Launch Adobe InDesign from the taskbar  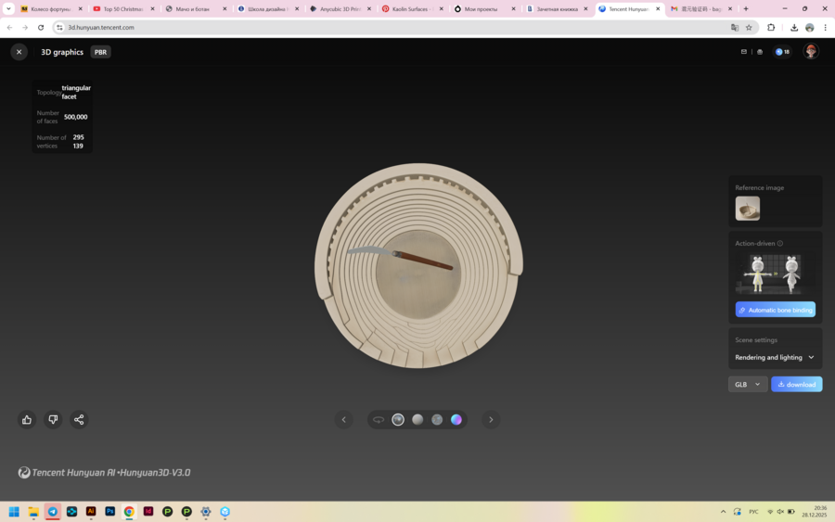148,512
